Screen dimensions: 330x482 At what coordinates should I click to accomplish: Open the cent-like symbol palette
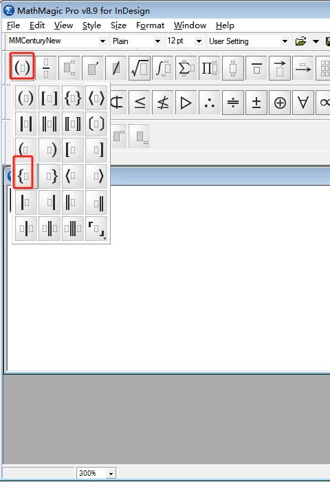click(118, 103)
